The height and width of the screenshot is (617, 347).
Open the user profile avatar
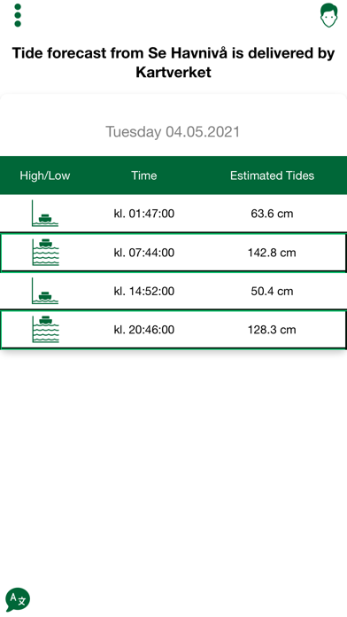(x=328, y=15)
